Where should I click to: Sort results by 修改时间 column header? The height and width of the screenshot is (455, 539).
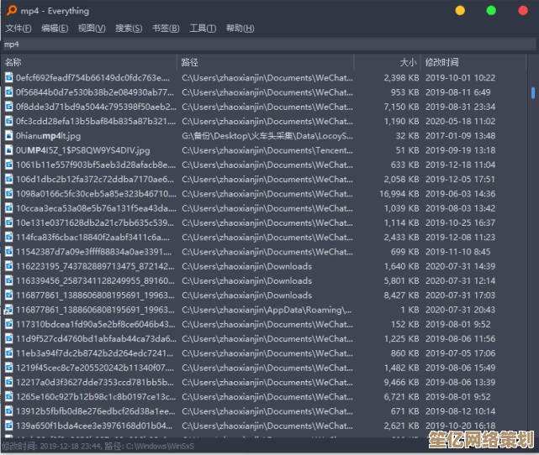(473, 62)
